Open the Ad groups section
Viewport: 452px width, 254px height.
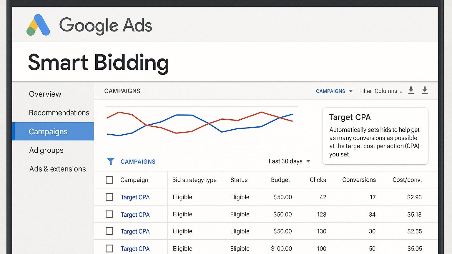46,150
